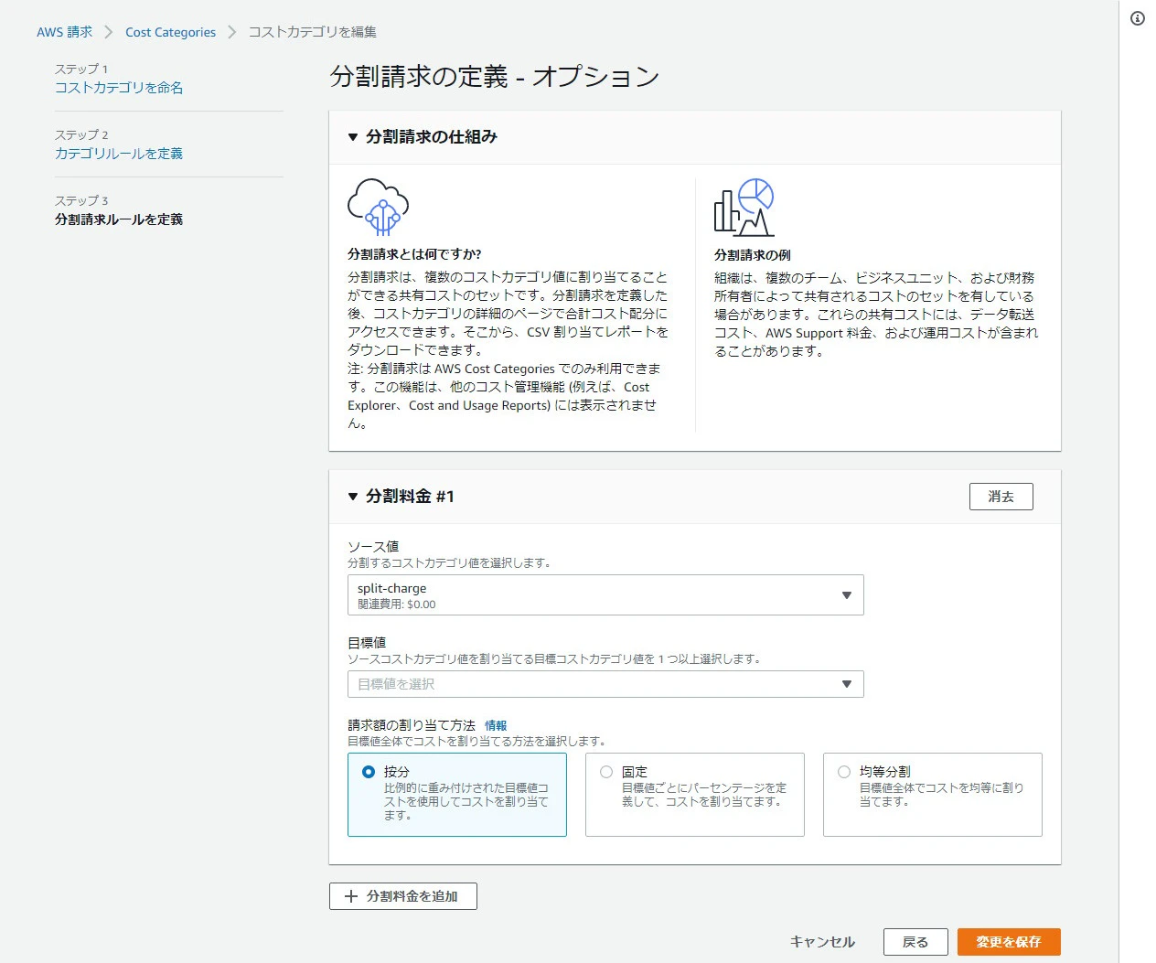This screenshot has width=1156, height=963.
Task: Go to the AWS 請求 breadcrumb link
Action: tap(64, 32)
